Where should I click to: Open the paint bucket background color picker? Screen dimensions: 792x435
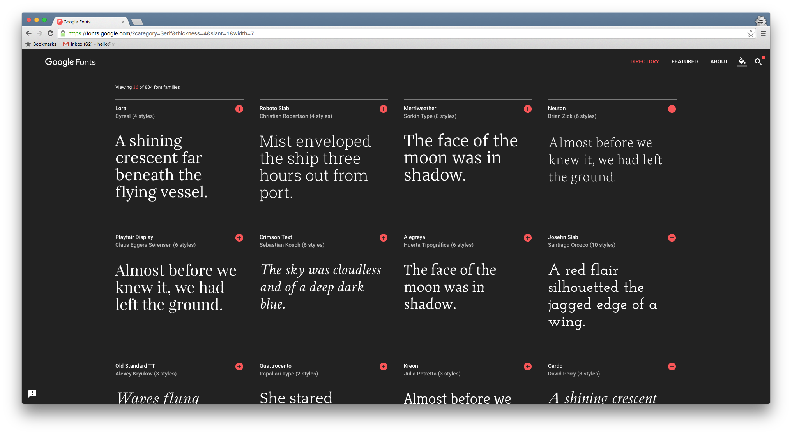point(742,61)
